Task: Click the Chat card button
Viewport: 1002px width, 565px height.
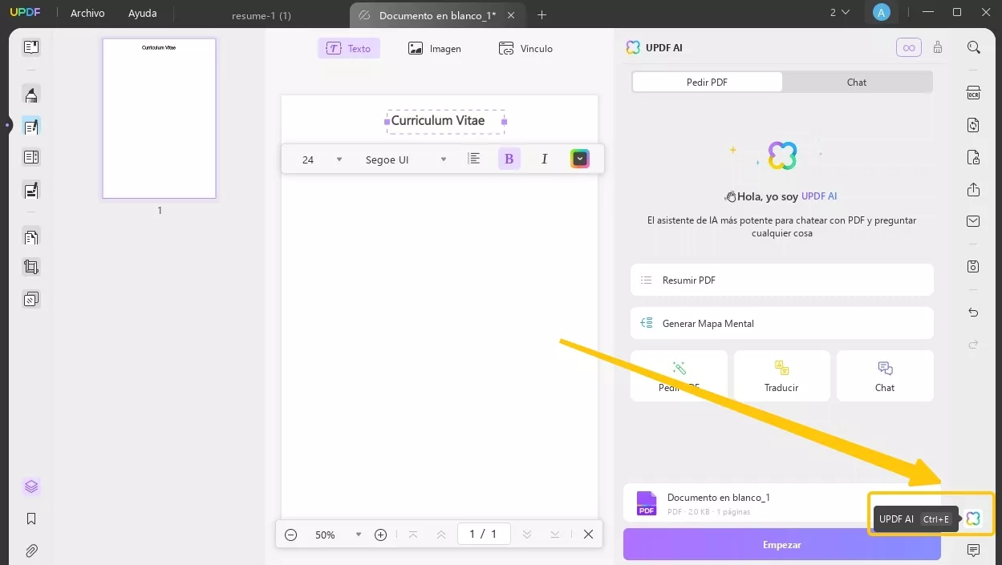Action: [x=885, y=376]
